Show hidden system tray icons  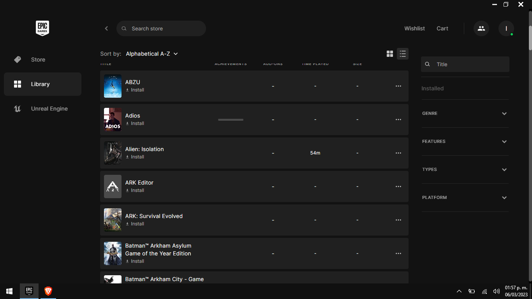(x=459, y=291)
